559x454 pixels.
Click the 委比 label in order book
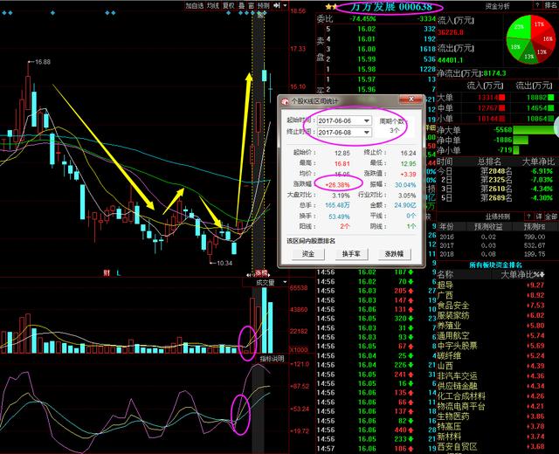[324, 18]
